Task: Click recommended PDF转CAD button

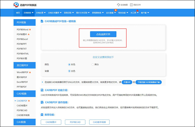Action: [x=75, y=122]
